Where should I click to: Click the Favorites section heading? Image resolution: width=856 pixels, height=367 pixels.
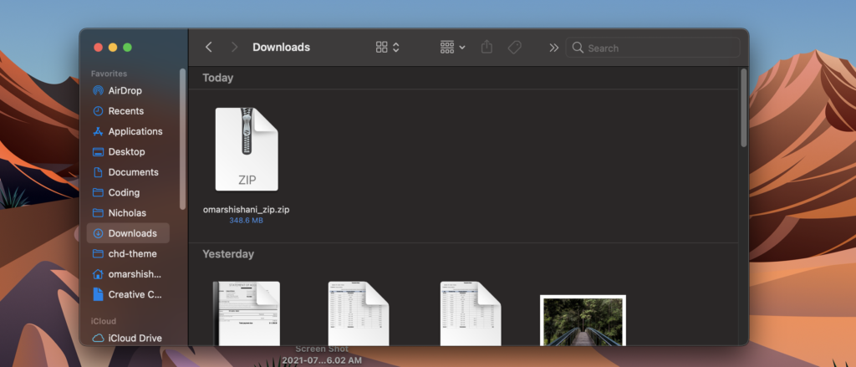(110, 74)
